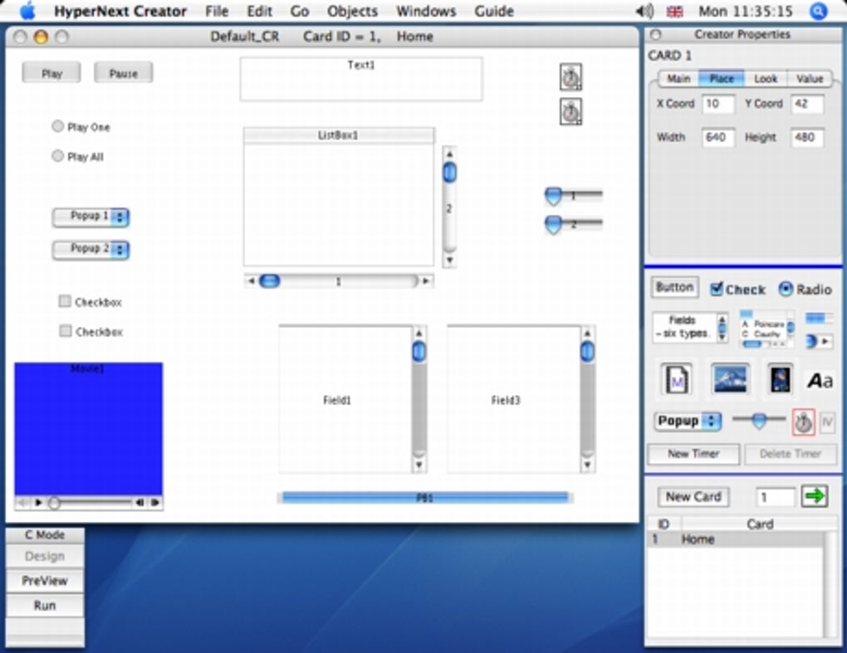The width and height of the screenshot is (847, 653).
Task: Open the Edit menu
Action: coord(259,12)
